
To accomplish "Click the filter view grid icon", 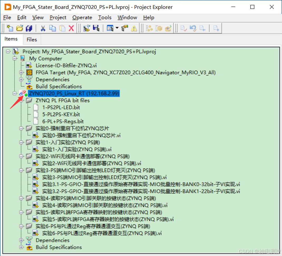I will tap(110, 28).
